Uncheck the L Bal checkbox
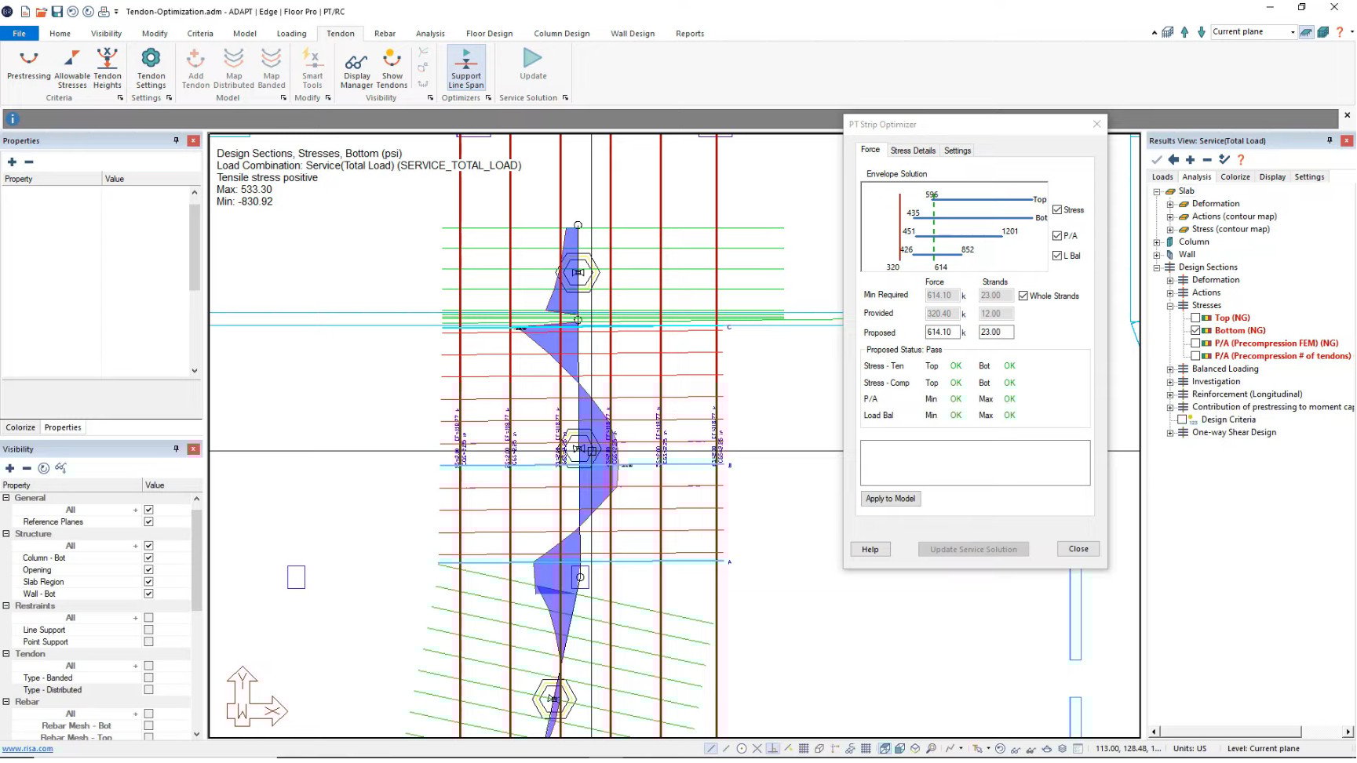The height and width of the screenshot is (763, 1357). pos(1057,256)
